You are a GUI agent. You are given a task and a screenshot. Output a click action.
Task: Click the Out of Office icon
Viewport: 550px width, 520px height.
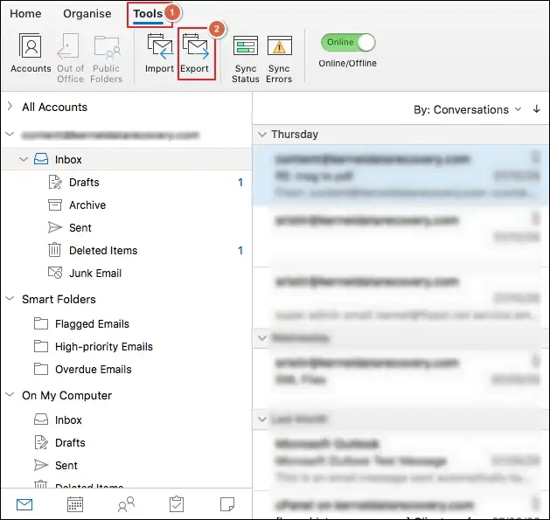[69, 45]
